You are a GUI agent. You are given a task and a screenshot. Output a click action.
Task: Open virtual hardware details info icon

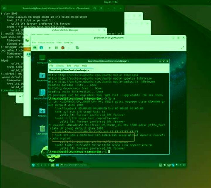[x=41, y=48]
